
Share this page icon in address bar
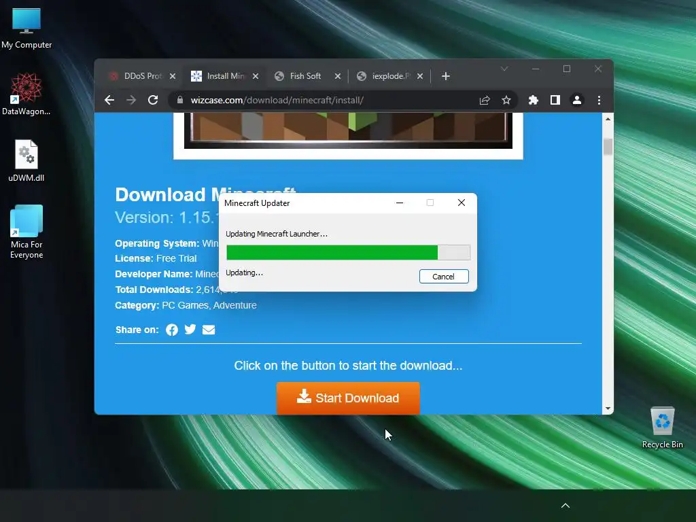tap(484, 101)
